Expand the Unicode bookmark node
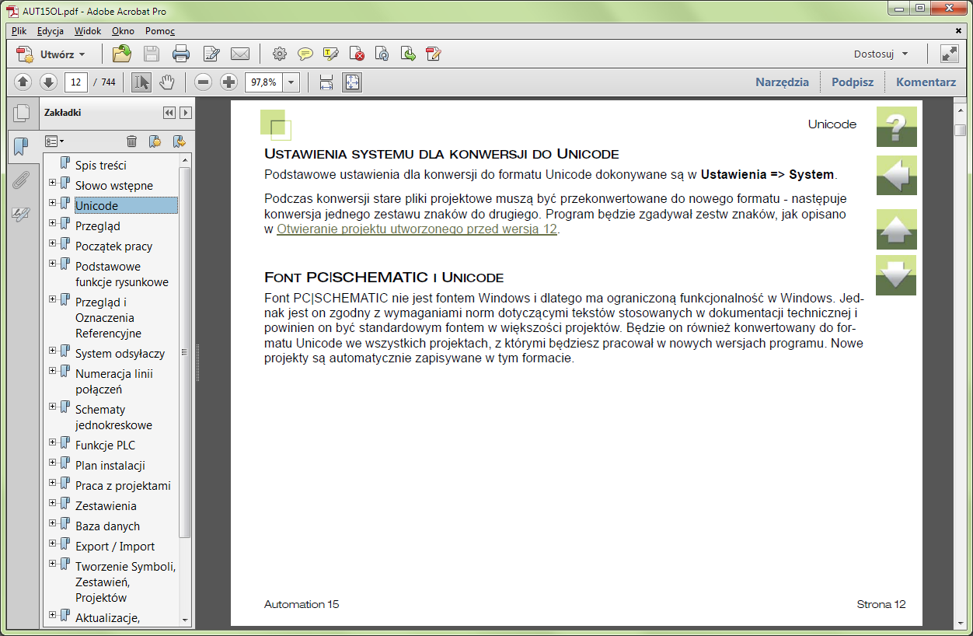The image size is (973, 636). tap(53, 203)
